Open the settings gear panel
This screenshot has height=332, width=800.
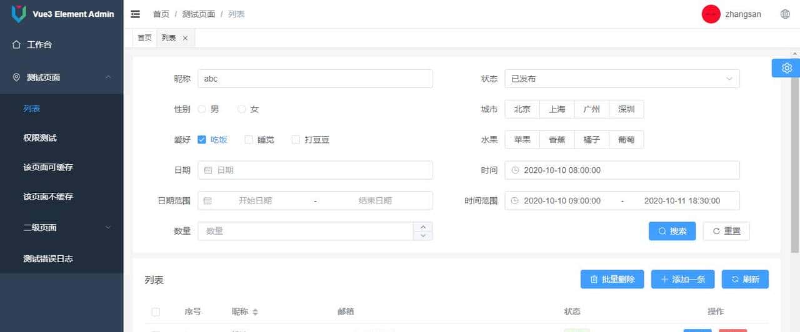(x=787, y=68)
